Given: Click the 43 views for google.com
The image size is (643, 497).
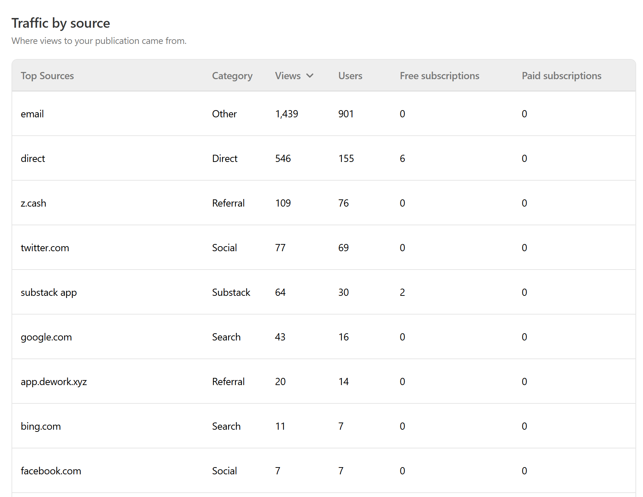Looking at the screenshot, I should tap(280, 337).
